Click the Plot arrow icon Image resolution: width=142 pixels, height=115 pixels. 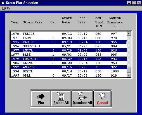click(x=41, y=97)
